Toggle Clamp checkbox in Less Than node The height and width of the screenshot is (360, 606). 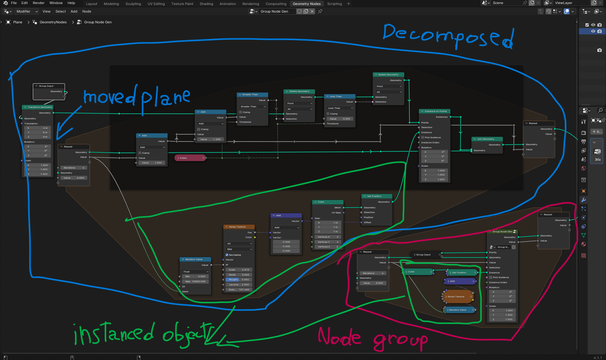tap(328, 114)
